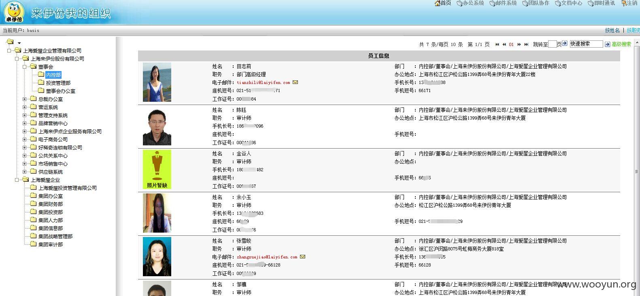Open 陈钰's profile photo
Viewport: 640px width, 296px height.
157,126
